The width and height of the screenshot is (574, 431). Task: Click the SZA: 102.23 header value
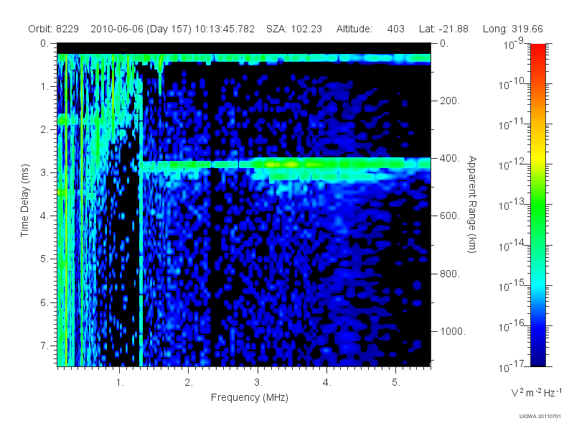(294, 29)
